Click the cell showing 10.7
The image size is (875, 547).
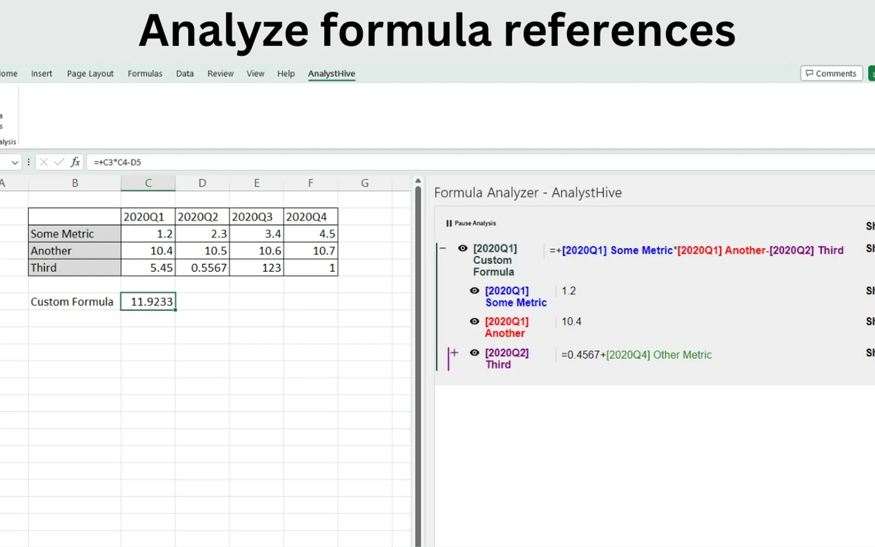pyautogui.click(x=311, y=251)
